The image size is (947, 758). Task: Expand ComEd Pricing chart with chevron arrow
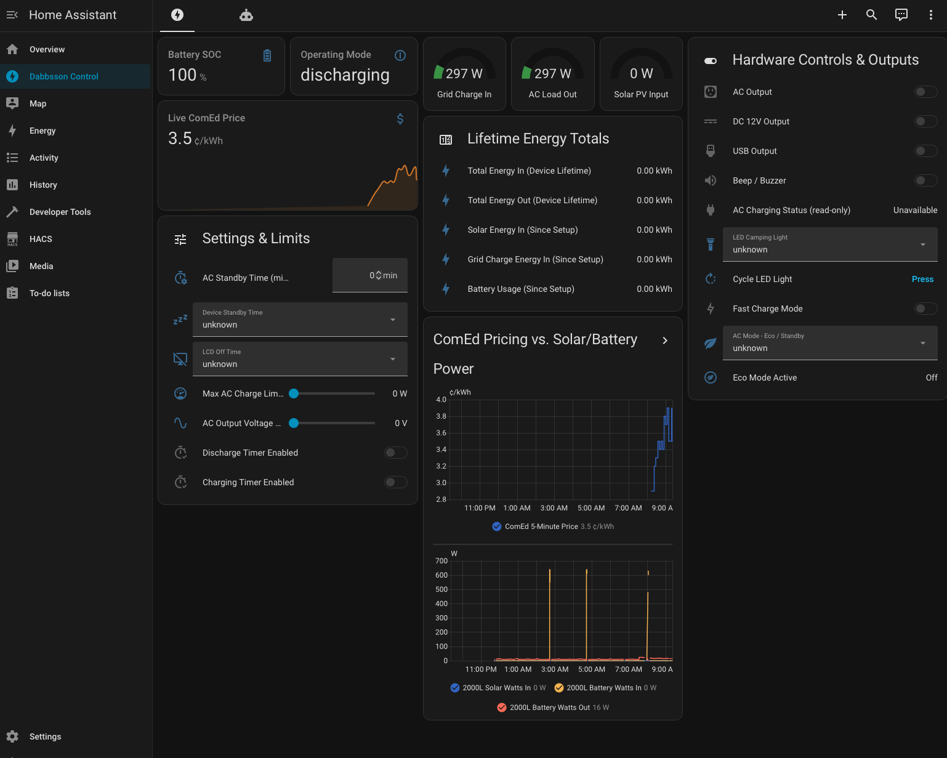pyautogui.click(x=665, y=341)
